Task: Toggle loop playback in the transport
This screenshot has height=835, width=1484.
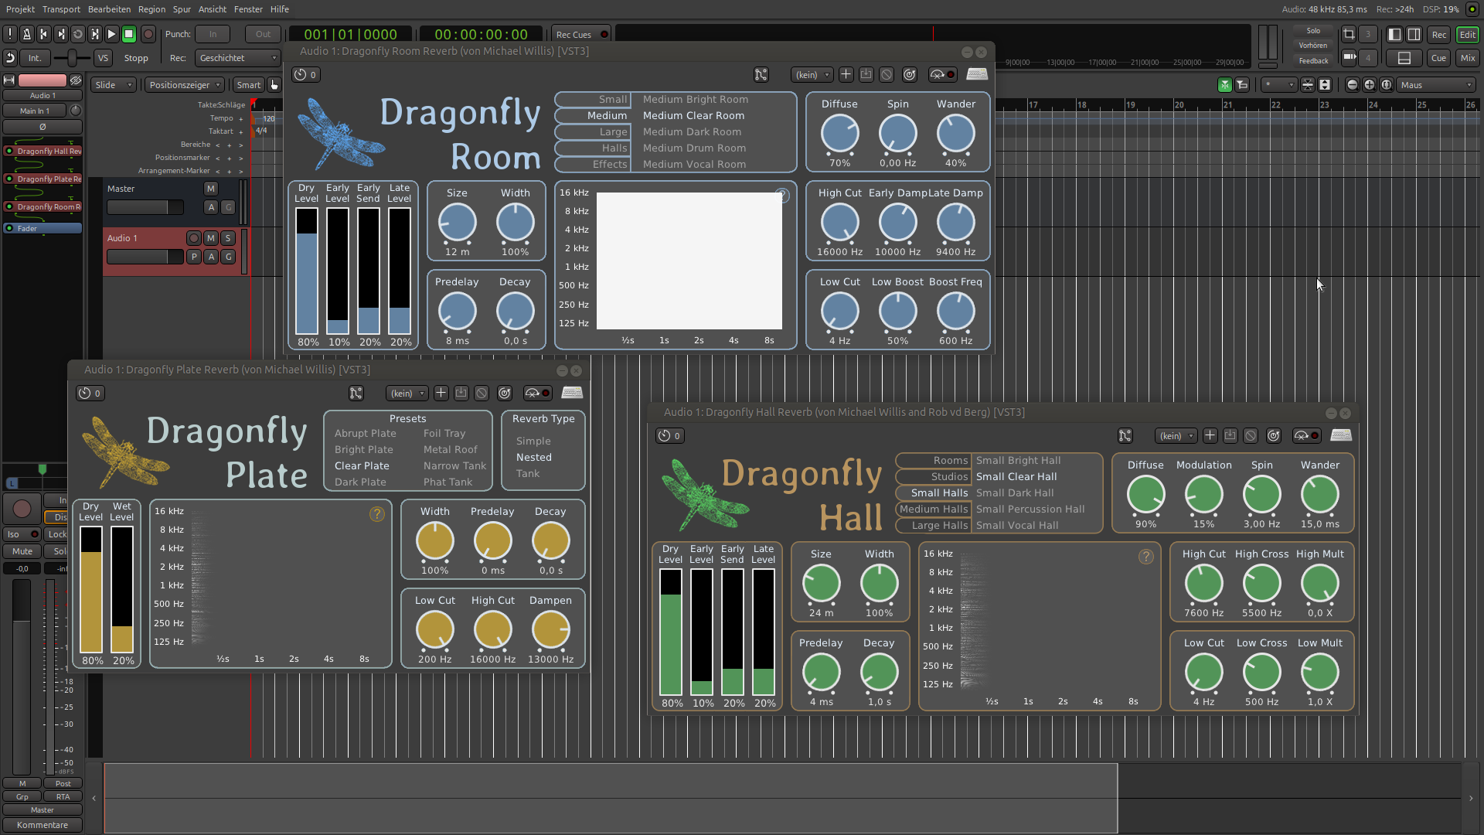Action: click(x=78, y=34)
